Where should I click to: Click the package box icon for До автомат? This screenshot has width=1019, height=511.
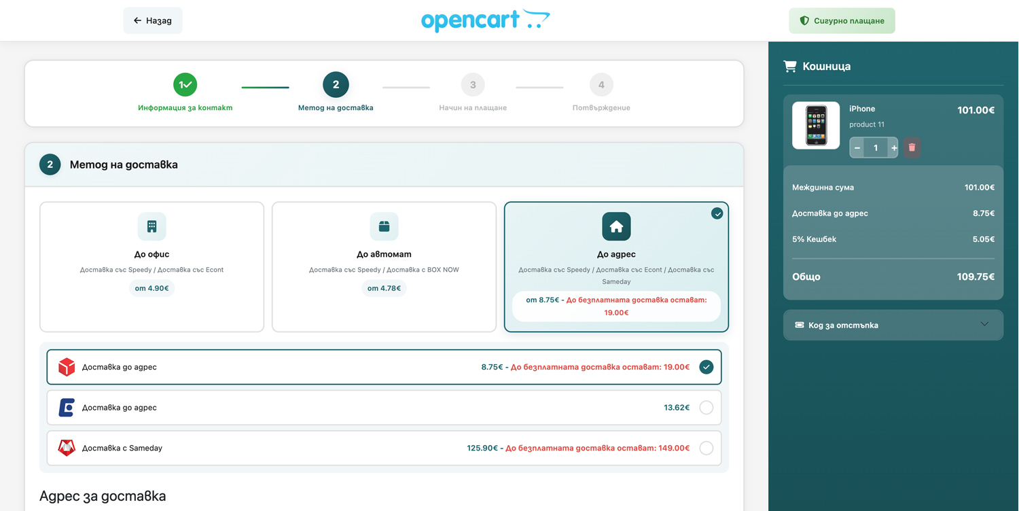point(384,227)
